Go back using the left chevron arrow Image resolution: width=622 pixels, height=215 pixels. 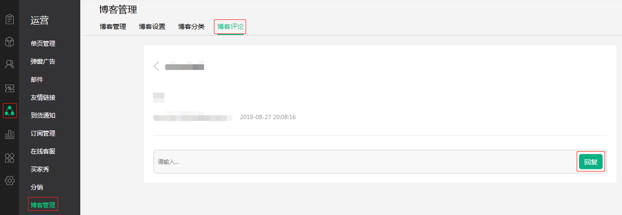coord(157,66)
